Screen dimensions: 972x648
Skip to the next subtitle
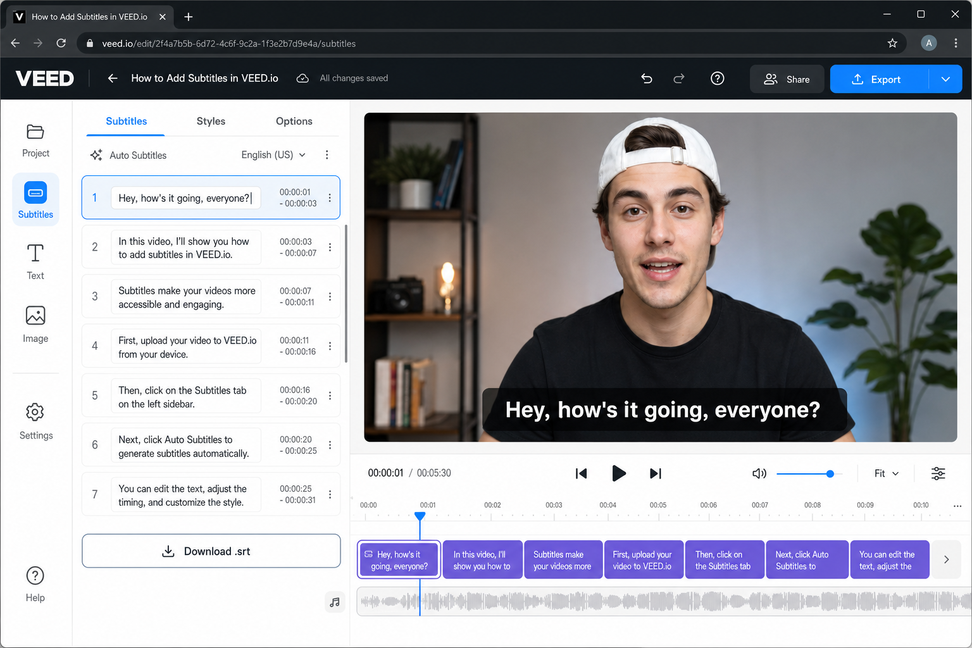point(656,473)
